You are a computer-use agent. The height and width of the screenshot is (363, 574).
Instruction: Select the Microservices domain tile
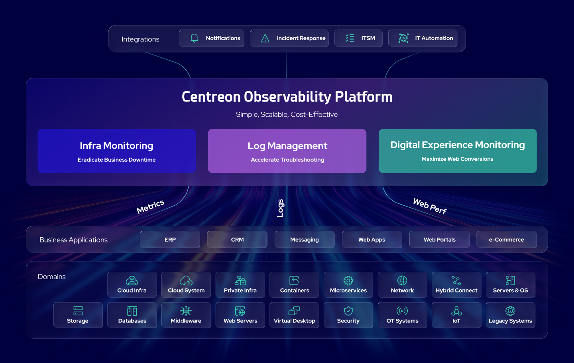click(348, 285)
